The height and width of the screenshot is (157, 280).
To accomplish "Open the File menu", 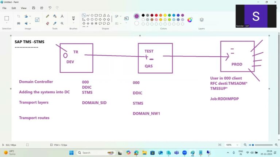I will click(x=4, y=8).
